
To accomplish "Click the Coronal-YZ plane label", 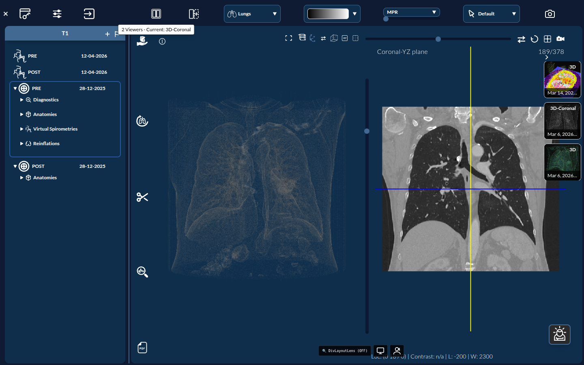I will 402,52.
